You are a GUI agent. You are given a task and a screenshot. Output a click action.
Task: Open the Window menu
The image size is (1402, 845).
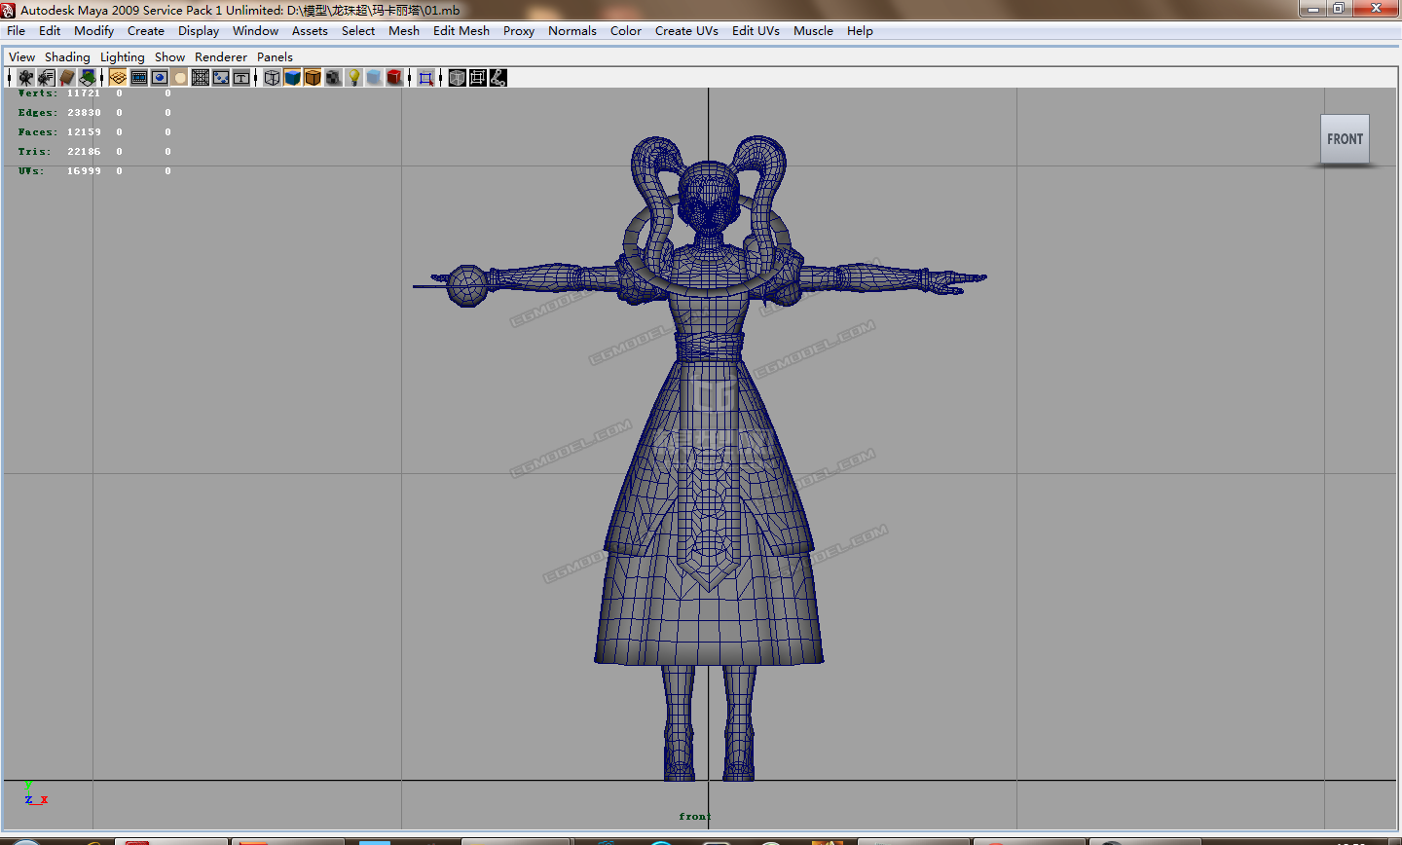(256, 31)
